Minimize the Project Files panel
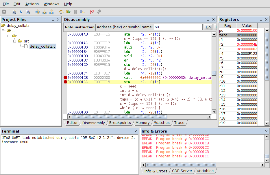270x175 pixels. coord(53,20)
